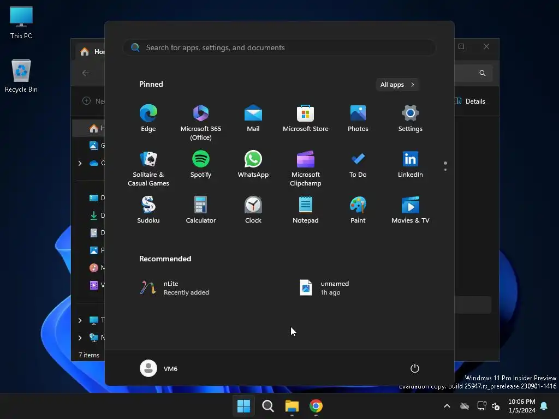Screen dimensions: 559x419
Task: Open Settings from the Start menu
Action: click(x=411, y=118)
